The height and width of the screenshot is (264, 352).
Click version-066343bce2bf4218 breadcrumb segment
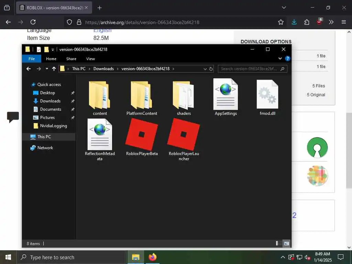(x=145, y=69)
